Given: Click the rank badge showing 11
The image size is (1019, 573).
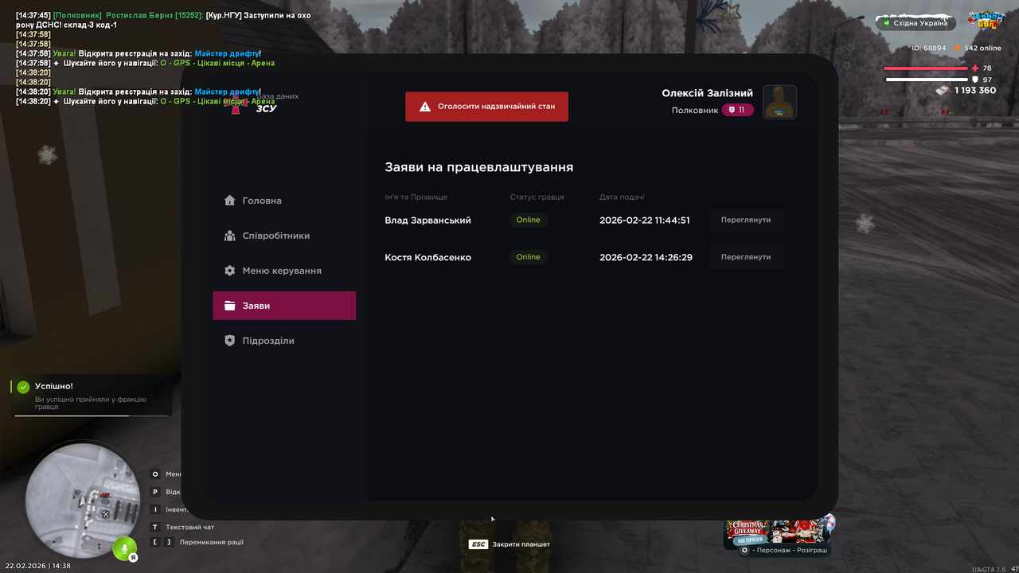Looking at the screenshot, I should pyautogui.click(x=738, y=110).
